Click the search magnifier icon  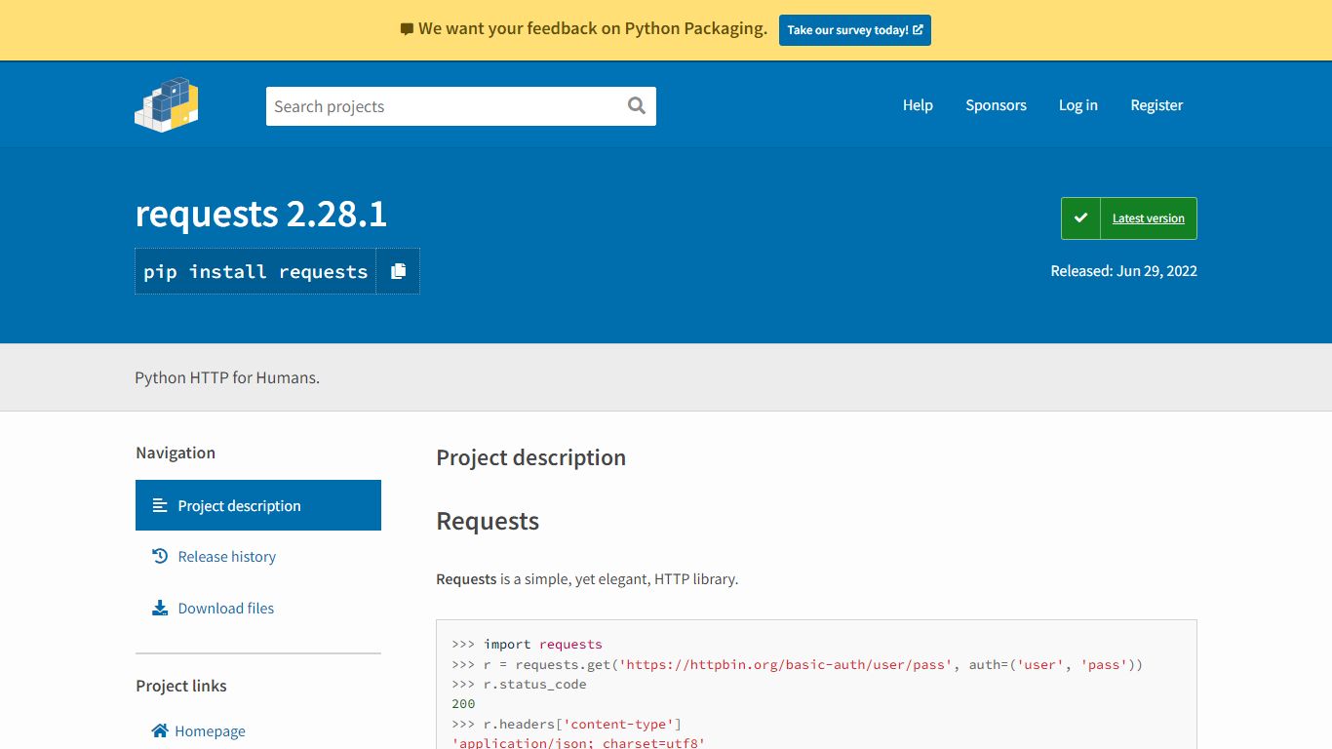tap(637, 105)
